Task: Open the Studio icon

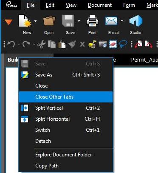Action: (136, 21)
